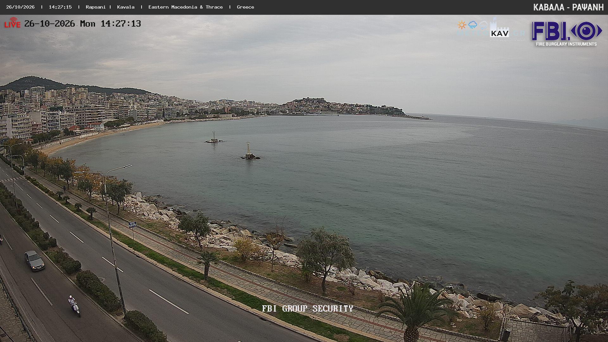Click the FBI GROUP SECURITY watermark
This screenshot has height=342, width=608.
point(307,308)
